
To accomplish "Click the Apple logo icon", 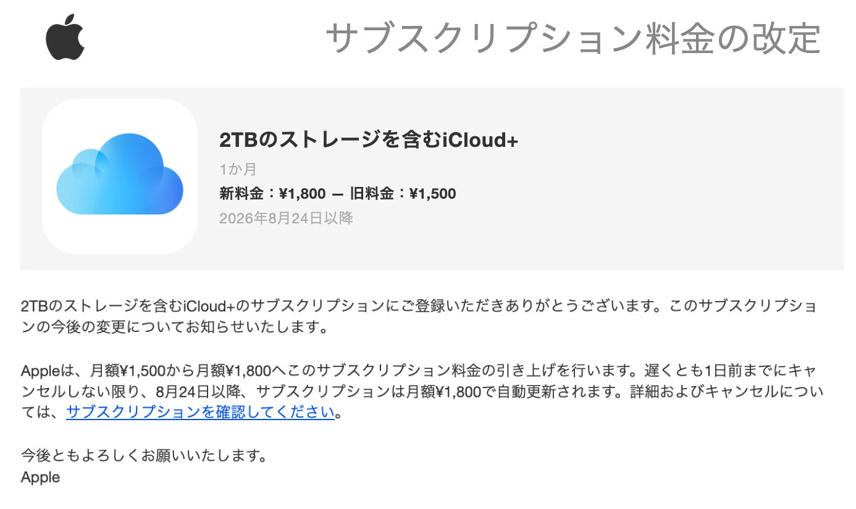I will pos(65,36).
